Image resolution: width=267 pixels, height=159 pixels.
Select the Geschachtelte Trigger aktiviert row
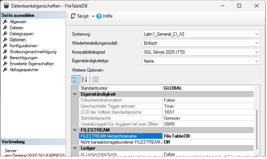point(166,106)
